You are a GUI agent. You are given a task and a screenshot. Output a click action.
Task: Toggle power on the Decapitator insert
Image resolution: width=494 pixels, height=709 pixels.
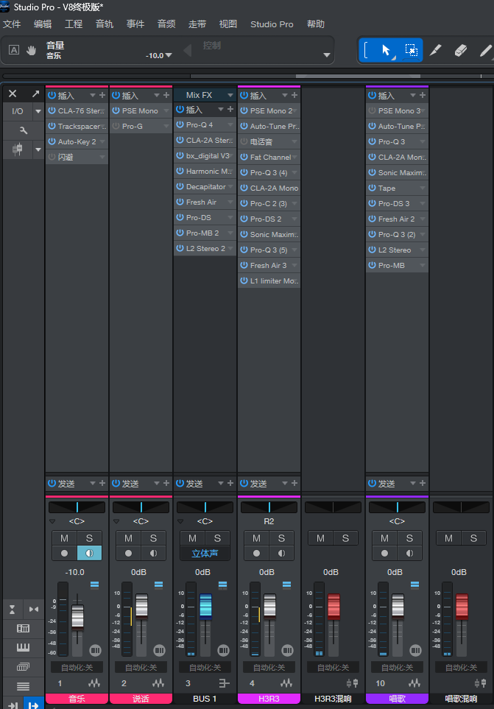point(180,186)
